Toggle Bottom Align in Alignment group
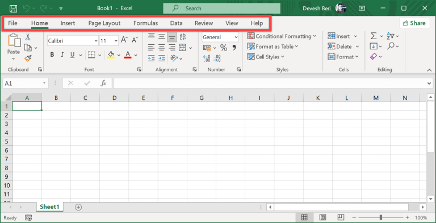The height and width of the screenshot is (223, 436). (172, 37)
